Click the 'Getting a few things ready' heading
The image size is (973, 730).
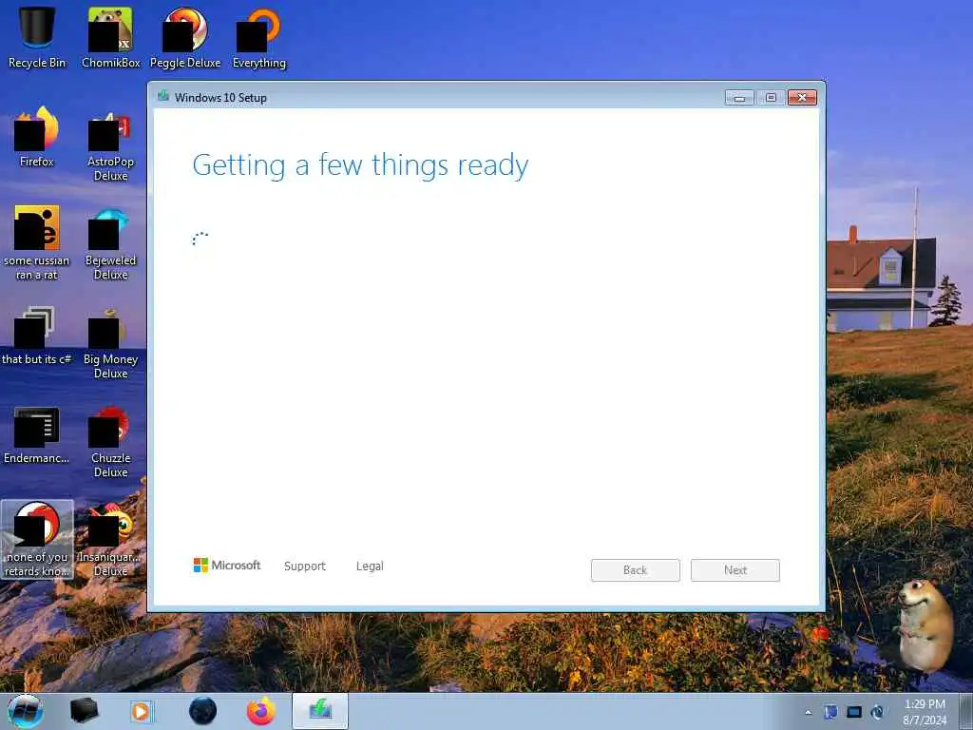[x=360, y=166]
